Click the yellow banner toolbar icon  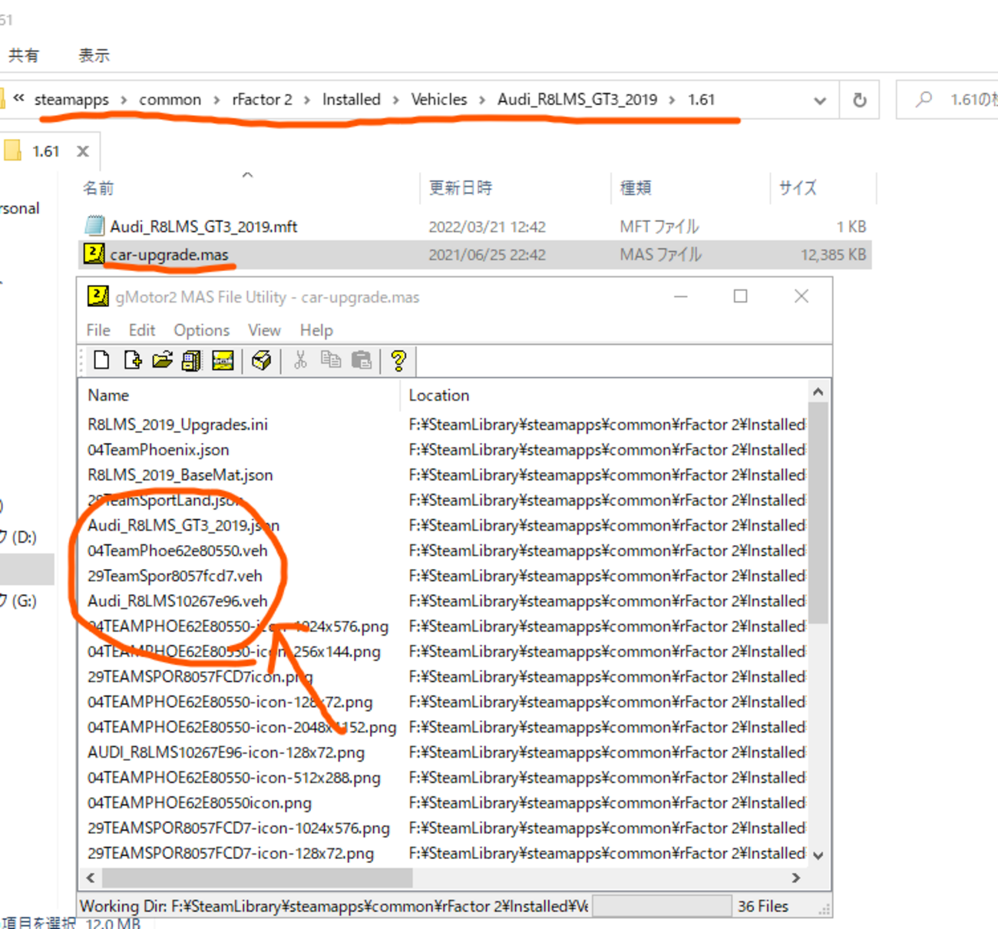[223, 360]
